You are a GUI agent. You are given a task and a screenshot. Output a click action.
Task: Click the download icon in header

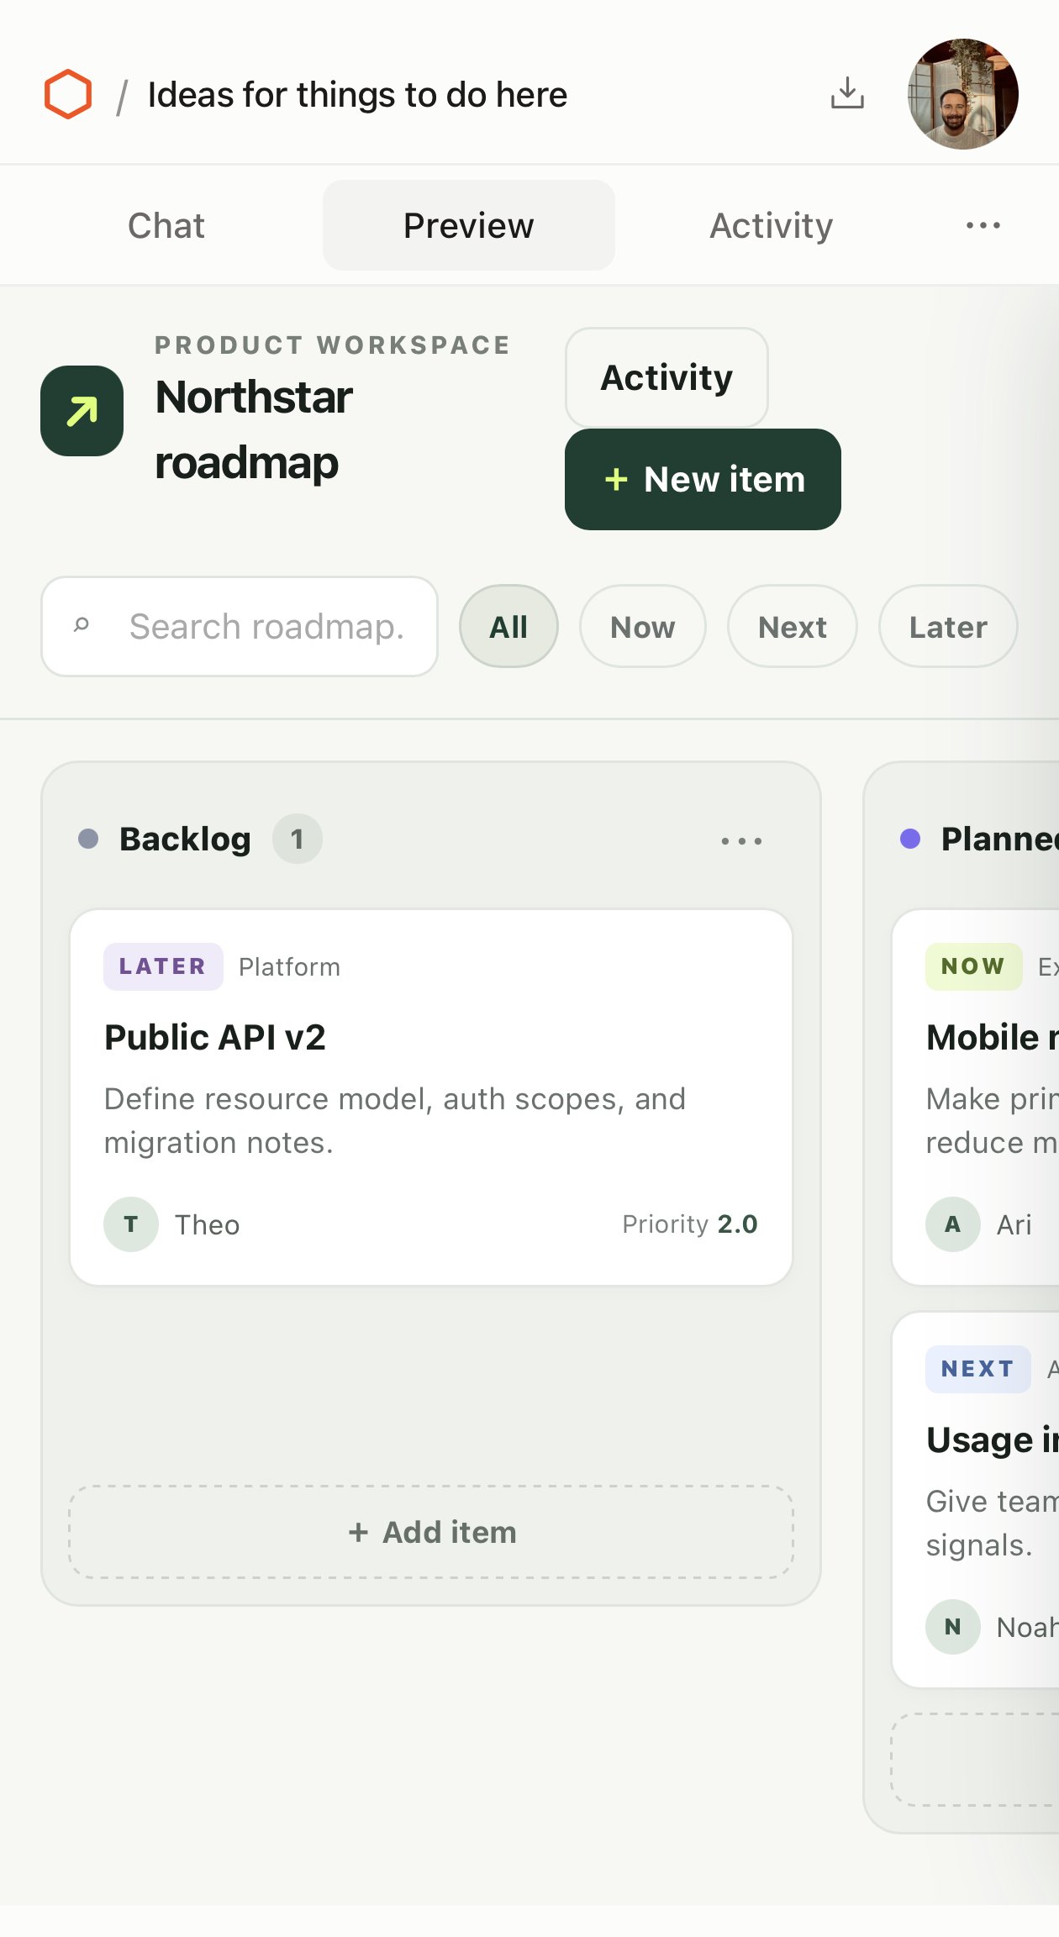[847, 93]
